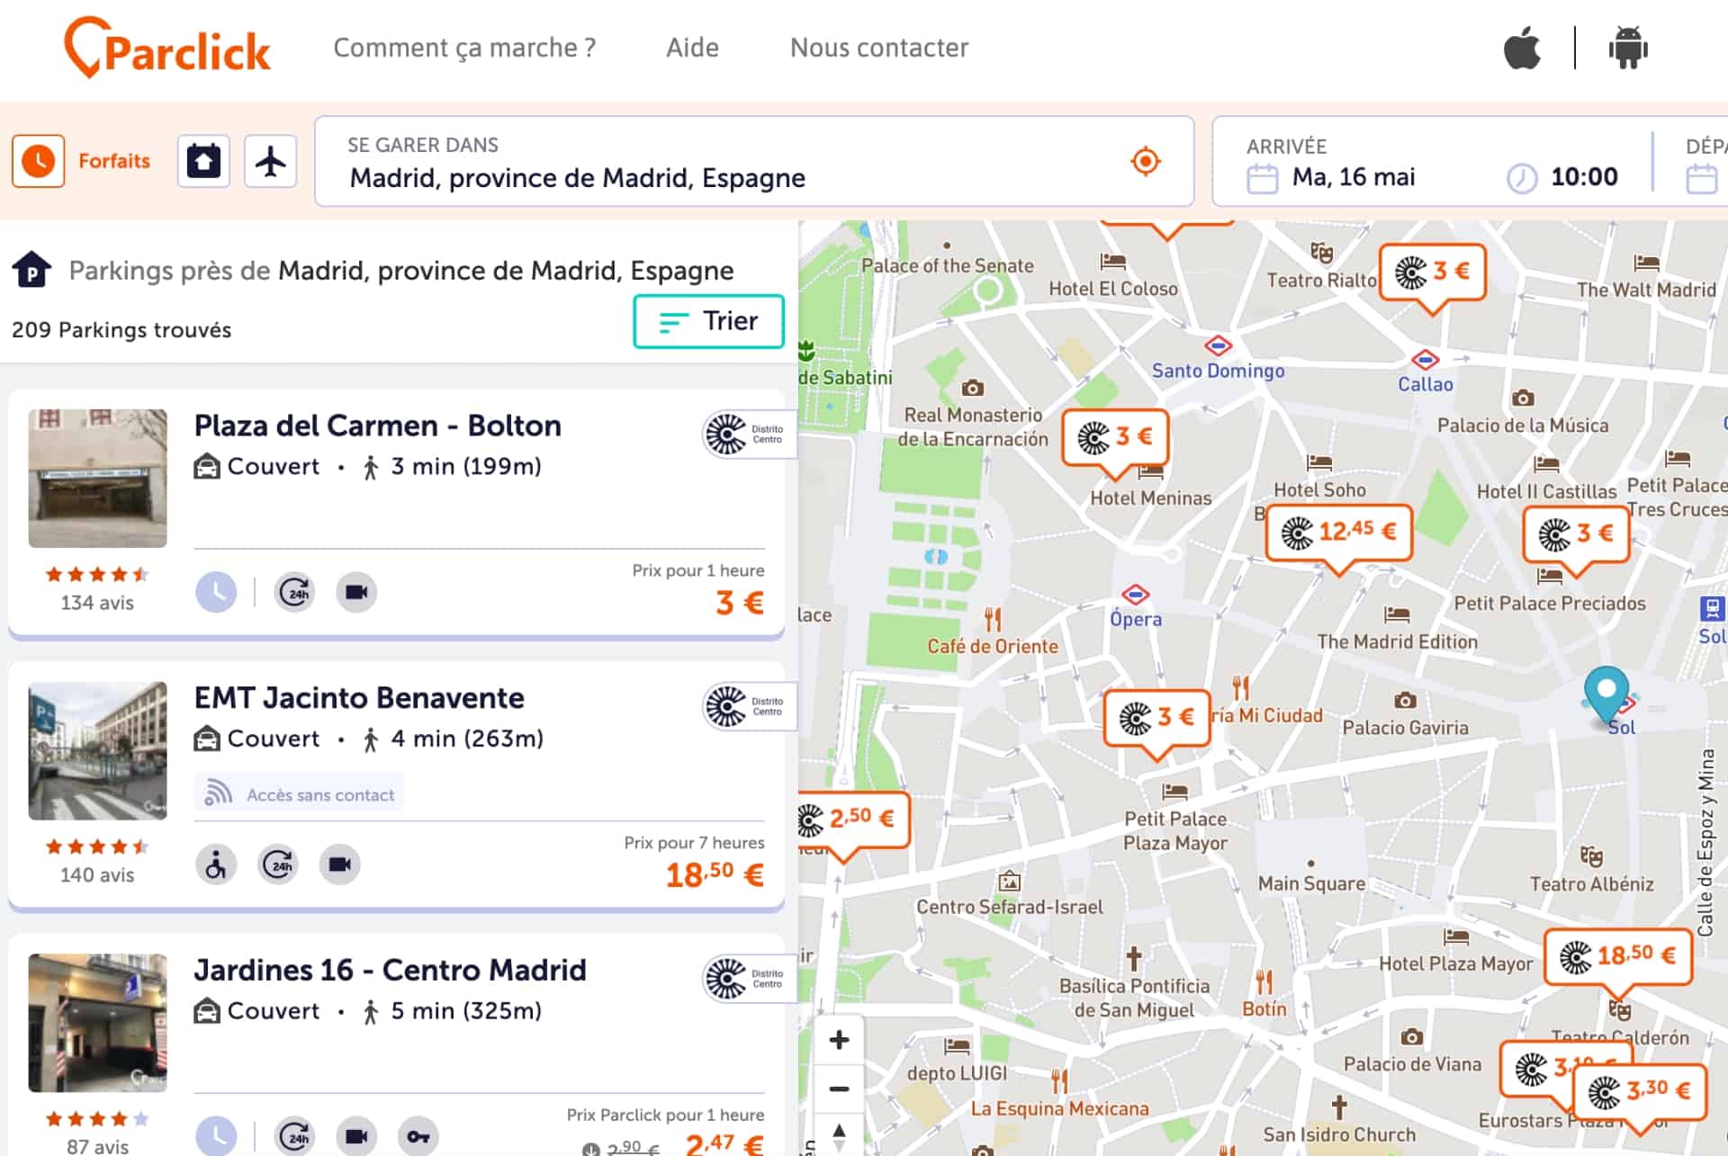Screen dimensions: 1728x1156
Task: Click Accès sans contact tag
Action: pos(300,794)
